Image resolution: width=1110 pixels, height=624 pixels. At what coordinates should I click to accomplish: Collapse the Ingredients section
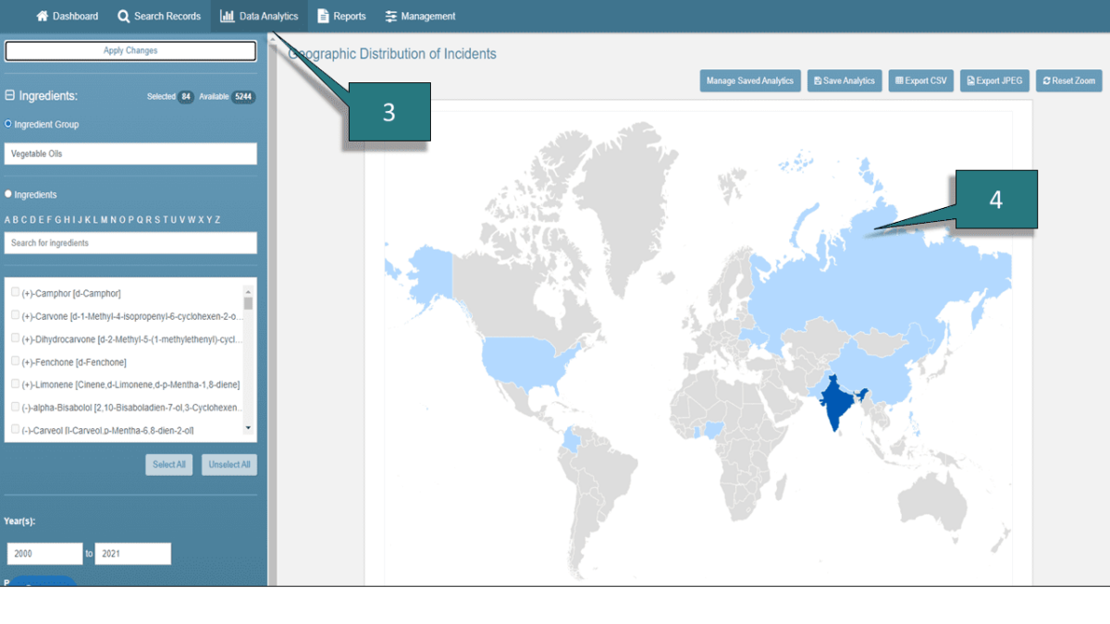tap(9, 95)
